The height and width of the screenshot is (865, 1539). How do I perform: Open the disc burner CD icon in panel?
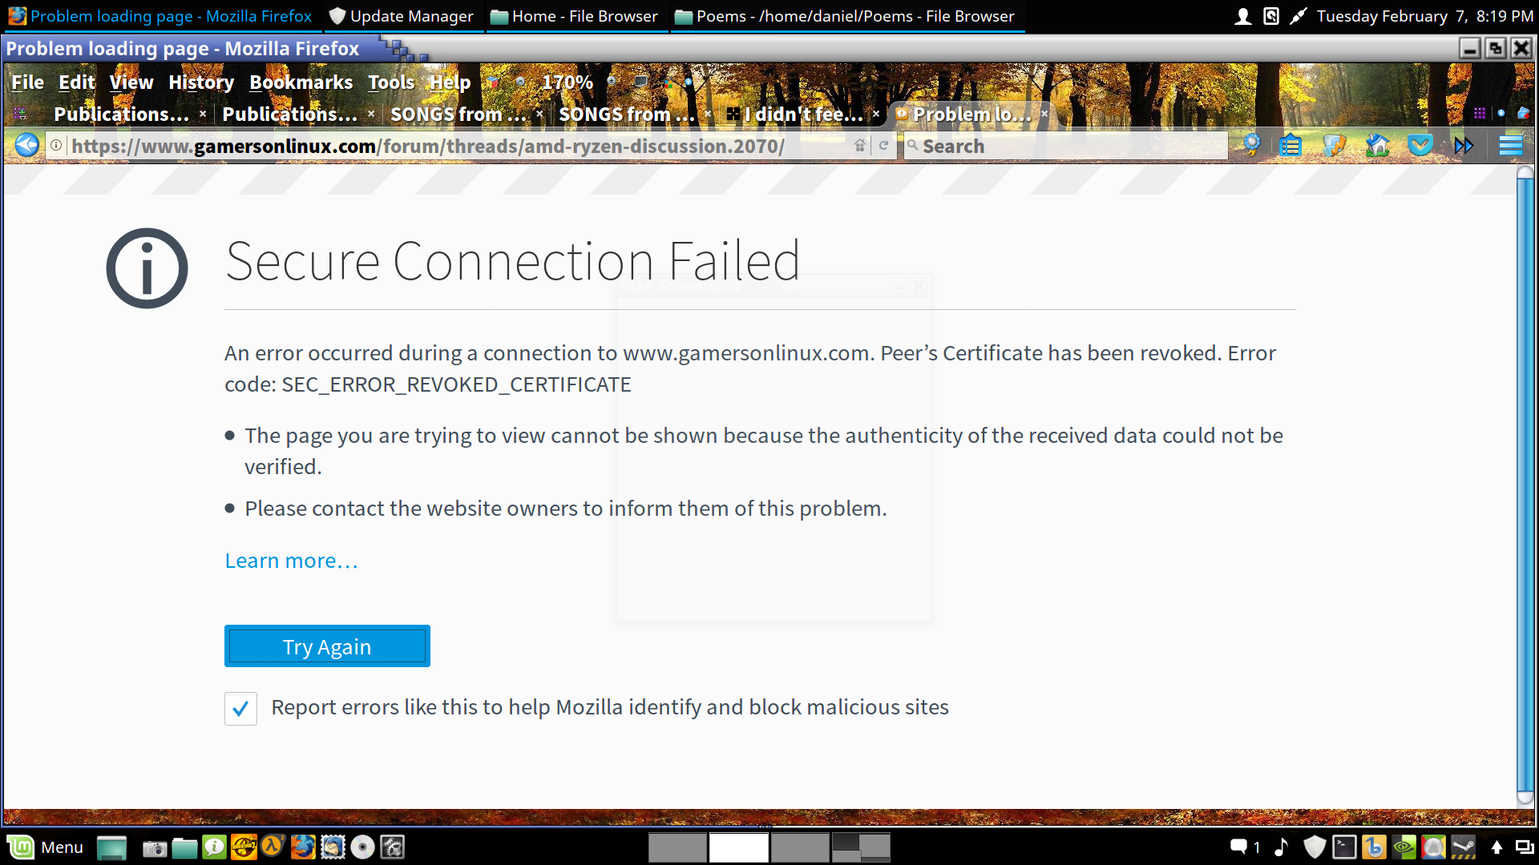point(362,847)
